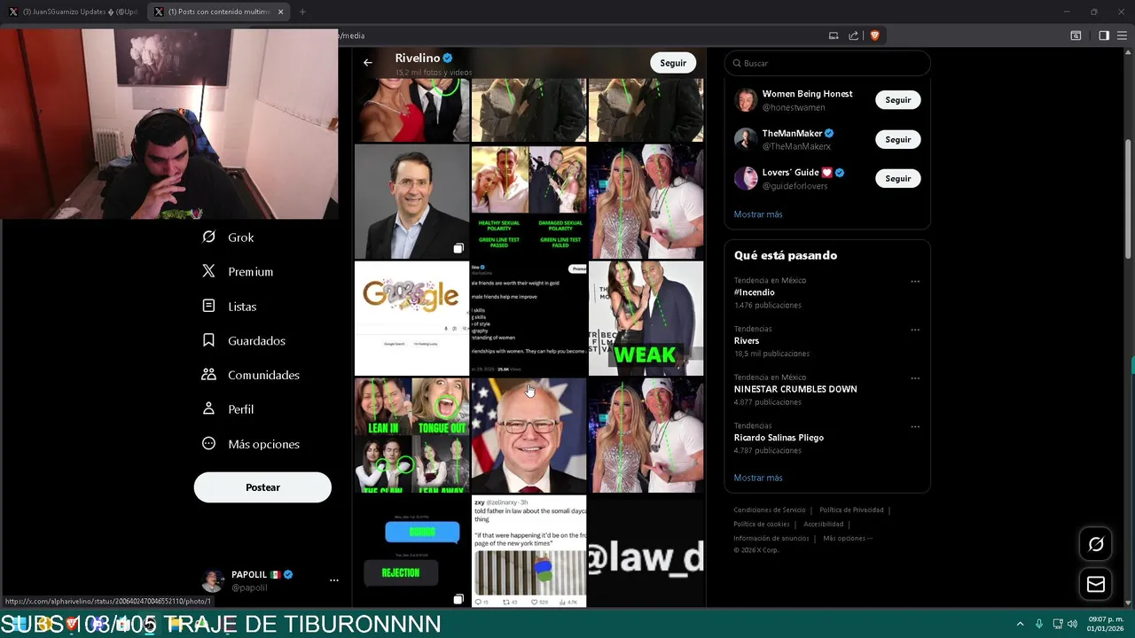Open Política de Privacidad footer link
This screenshot has width=1135, height=638.
click(x=851, y=510)
